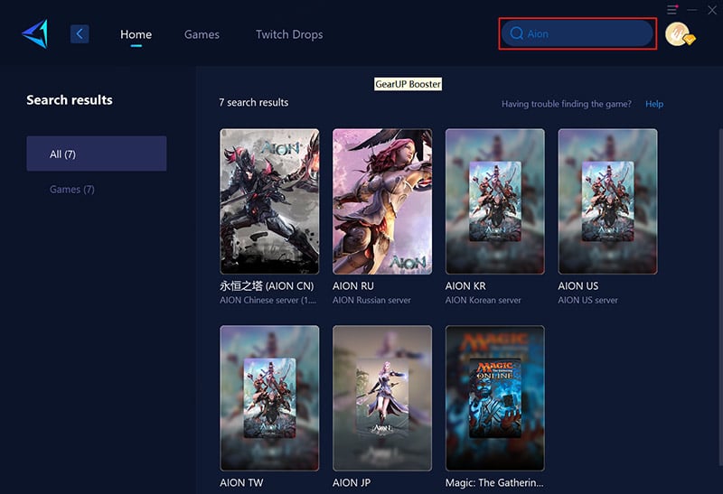Click the AION US server subtitle
The width and height of the screenshot is (723, 494).
tap(587, 301)
